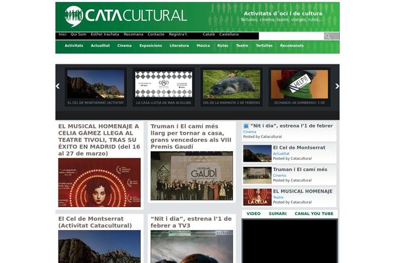Open the Inici menu item
The height and width of the screenshot is (263, 395).
[63, 34]
